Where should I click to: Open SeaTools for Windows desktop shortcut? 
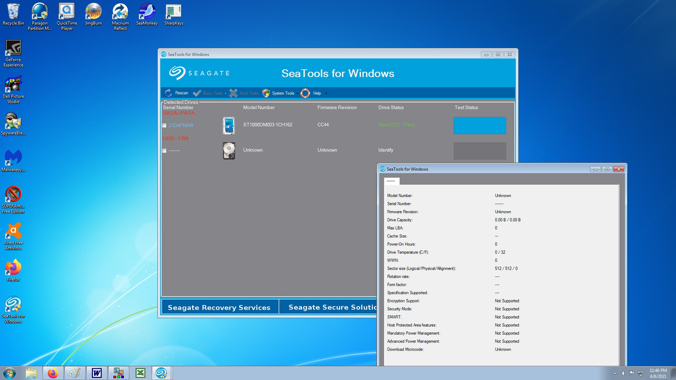13,310
